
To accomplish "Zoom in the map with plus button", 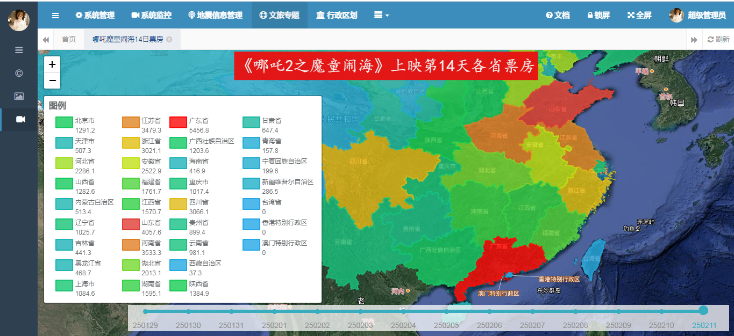I will tap(52, 64).
